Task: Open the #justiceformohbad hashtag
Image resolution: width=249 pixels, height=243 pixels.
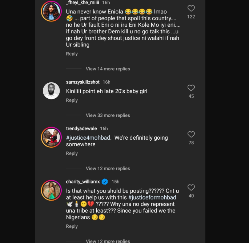Action: (x=152, y=197)
